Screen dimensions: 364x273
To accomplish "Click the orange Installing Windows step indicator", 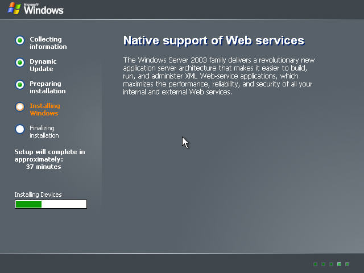I will 20,107.
